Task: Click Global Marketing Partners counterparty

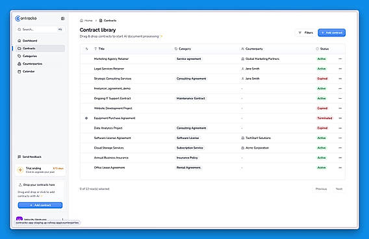Action: (x=261, y=59)
